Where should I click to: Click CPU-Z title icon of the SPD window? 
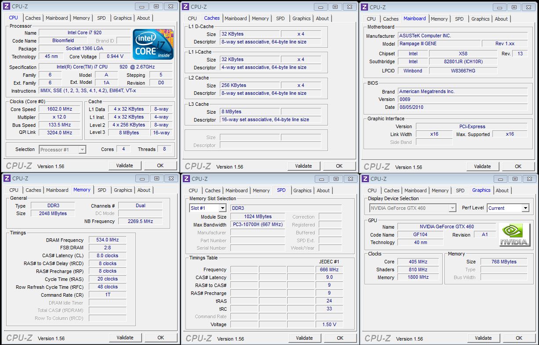[x=186, y=179]
